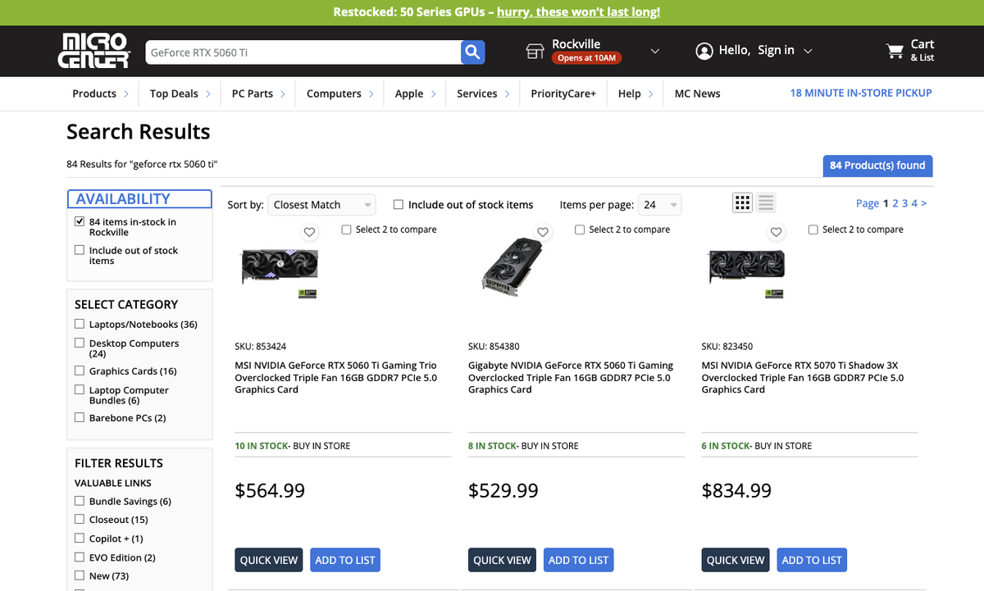984x591 pixels.
Task: Check the EVO Edition filter
Action: [80, 557]
